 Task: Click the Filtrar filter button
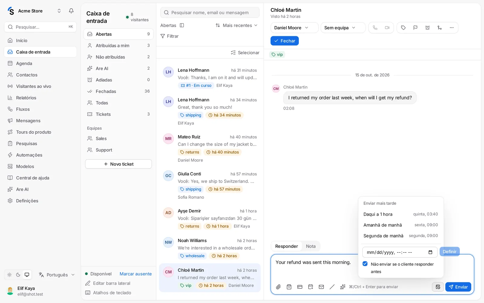(170, 36)
